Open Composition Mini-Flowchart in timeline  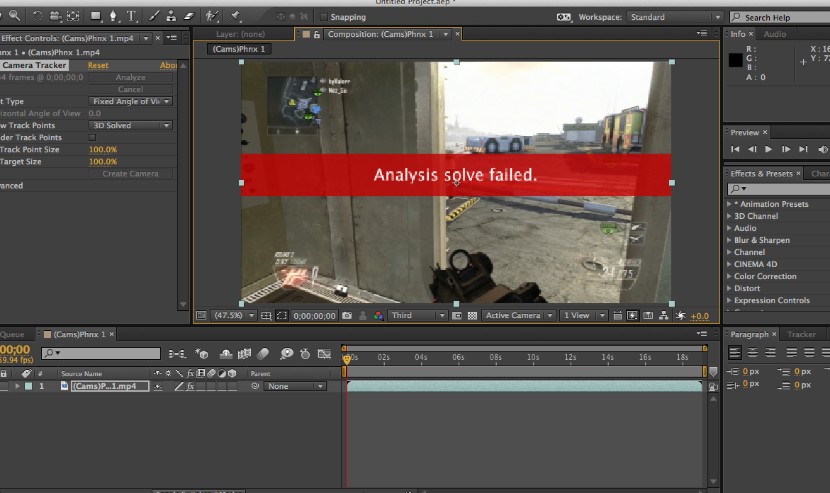click(x=177, y=353)
